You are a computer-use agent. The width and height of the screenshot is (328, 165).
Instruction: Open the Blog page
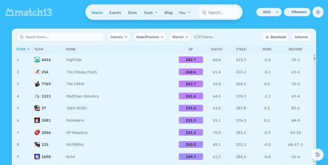[169, 13]
